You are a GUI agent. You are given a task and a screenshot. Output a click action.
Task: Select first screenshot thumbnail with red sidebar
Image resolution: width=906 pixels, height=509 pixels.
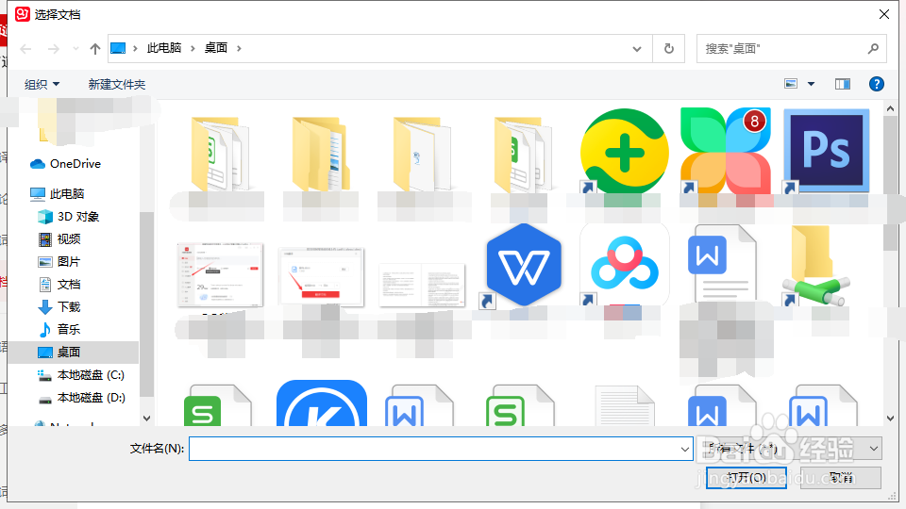tap(220, 274)
